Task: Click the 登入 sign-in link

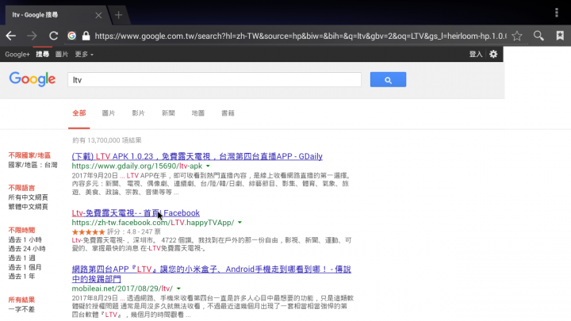Action: 476,54
